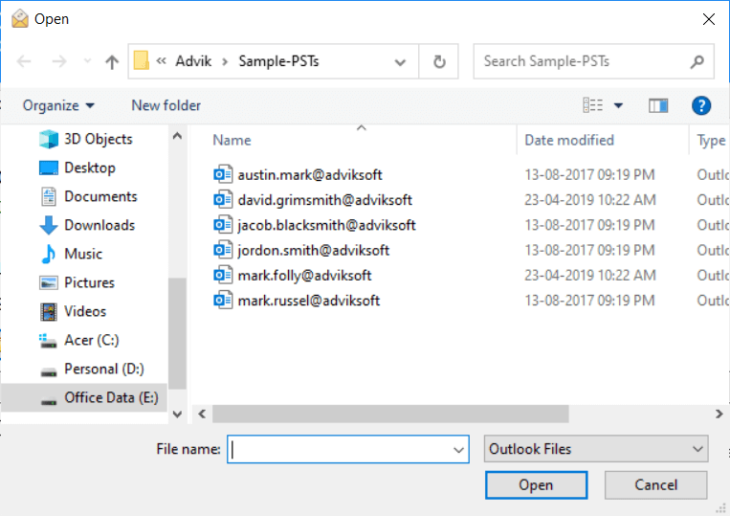Expand the address bar history dropdown
Image resolution: width=730 pixels, height=516 pixels.
[x=400, y=62]
